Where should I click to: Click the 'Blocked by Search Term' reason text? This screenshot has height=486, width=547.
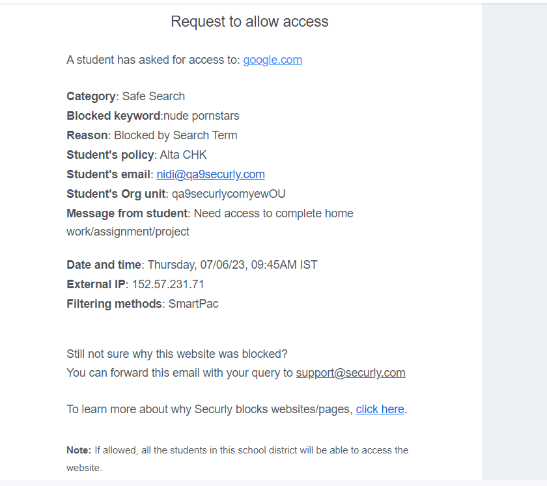(x=176, y=135)
